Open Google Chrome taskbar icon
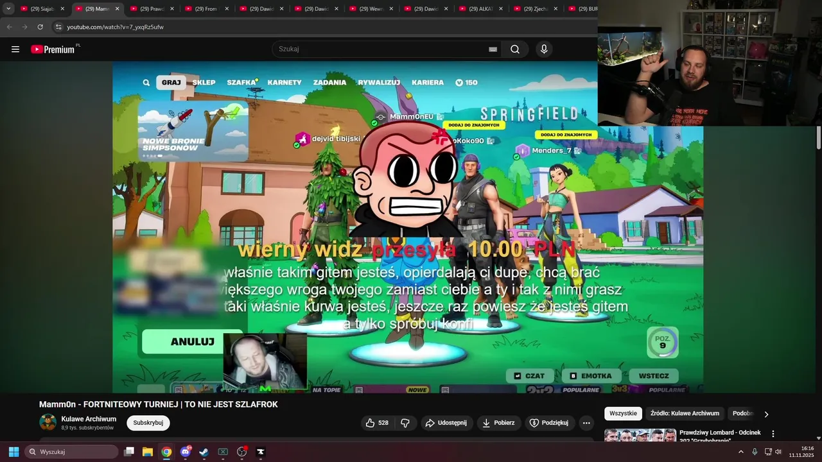 [166, 452]
